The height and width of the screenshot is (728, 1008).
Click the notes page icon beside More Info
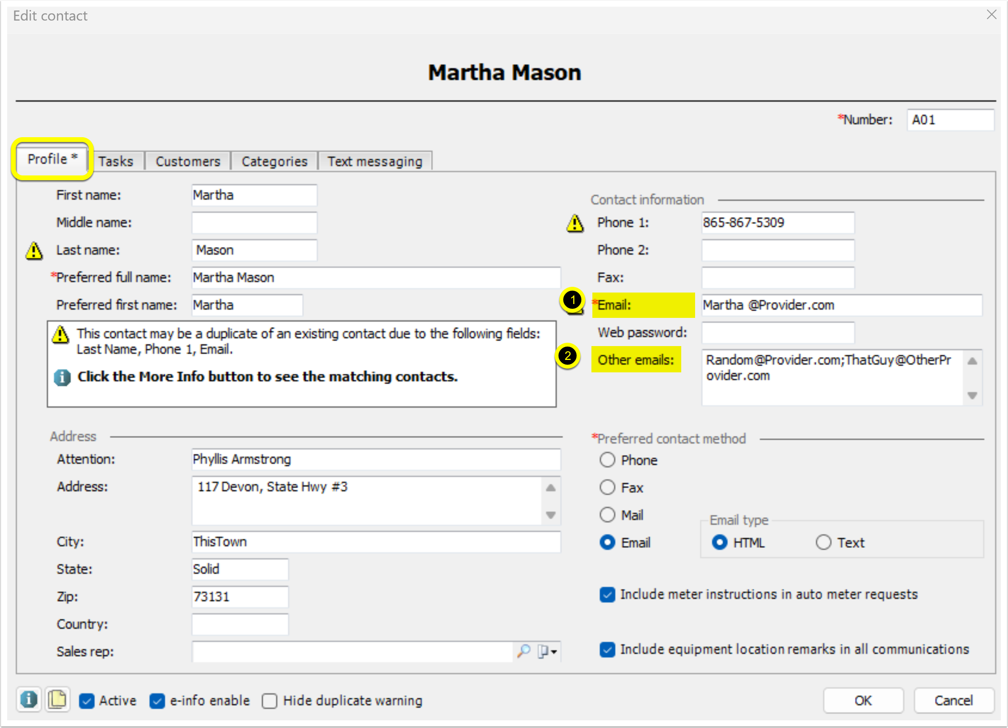57,700
